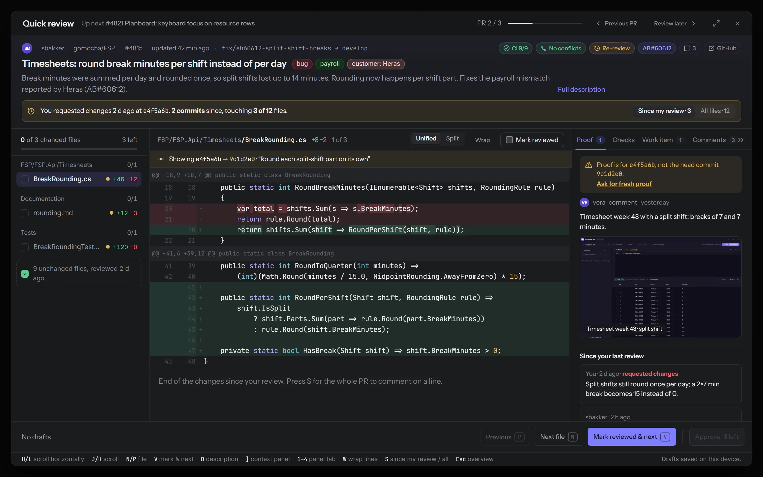The width and height of the screenshot is (763, 477).
Task: Open the Comments tab
Action: (x=714, y=140)
